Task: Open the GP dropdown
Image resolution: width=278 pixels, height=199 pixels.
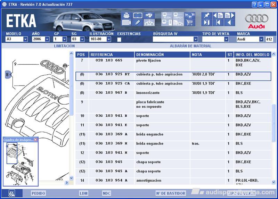Action: [65, 39]
